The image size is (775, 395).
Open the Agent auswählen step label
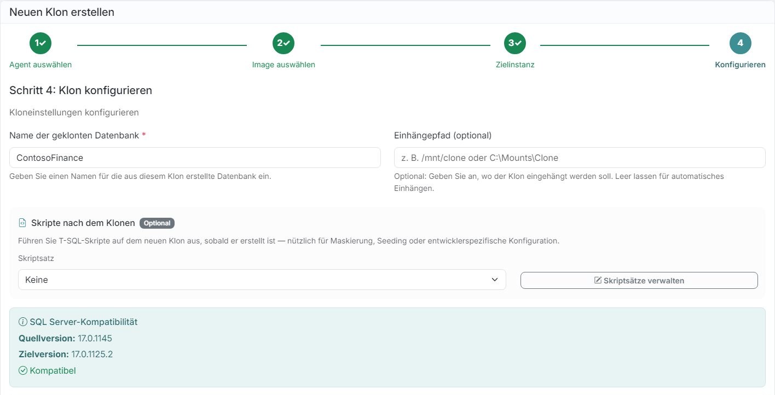click(41, 65)
